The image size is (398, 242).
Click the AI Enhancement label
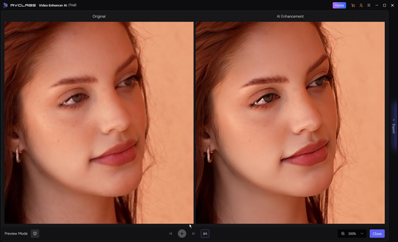[x=290, y=16]
